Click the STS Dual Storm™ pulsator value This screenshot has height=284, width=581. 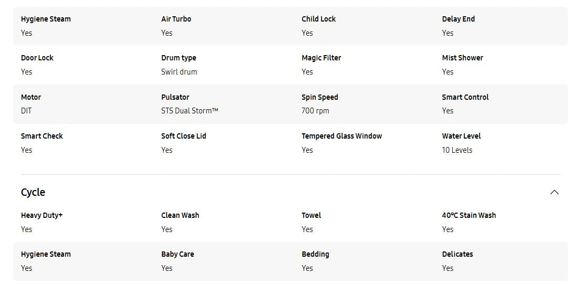click(x=190, y=111)
